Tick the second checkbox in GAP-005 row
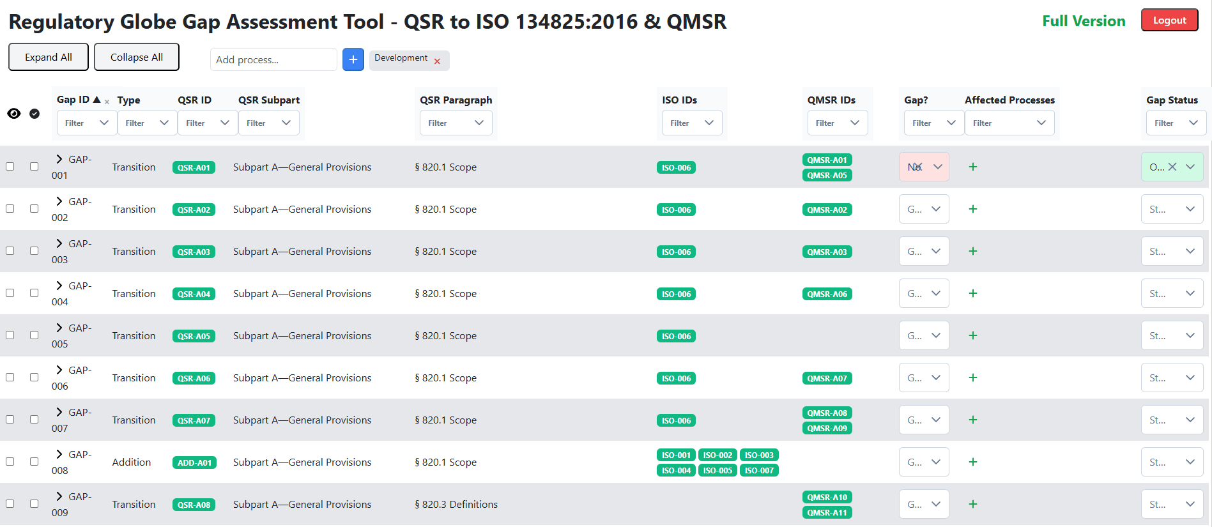This screenshot has width=1212, height=527. click(x=35, y=335)
